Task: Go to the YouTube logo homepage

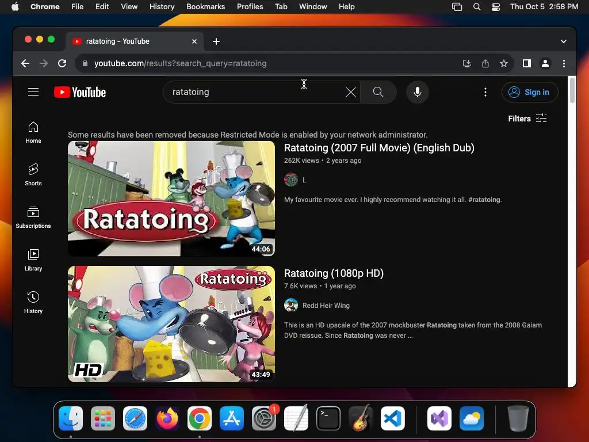Action: pyautogui.click(x=80, y=92)
